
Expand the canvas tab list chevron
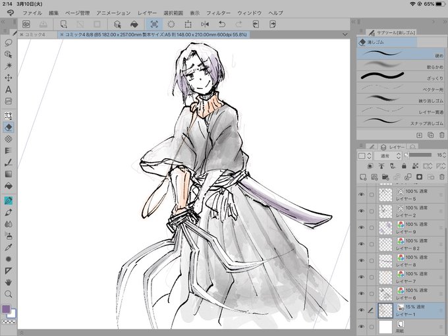pyautogui.click(x=345, y=34)
